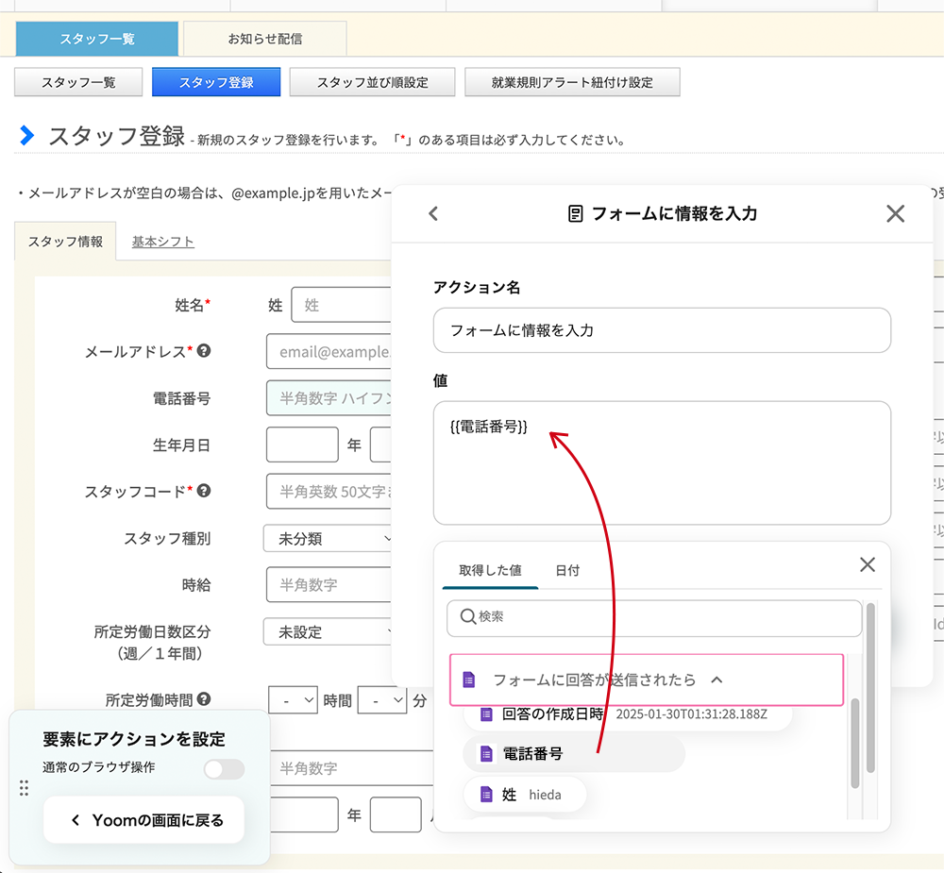This screenshot has height=873, width=944.
Task: Toggle the 通常のブラウザ操作 switch
Action: (224, 769)
